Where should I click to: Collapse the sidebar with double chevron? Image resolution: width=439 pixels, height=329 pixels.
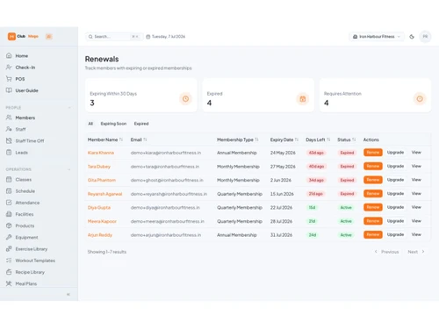68,294
